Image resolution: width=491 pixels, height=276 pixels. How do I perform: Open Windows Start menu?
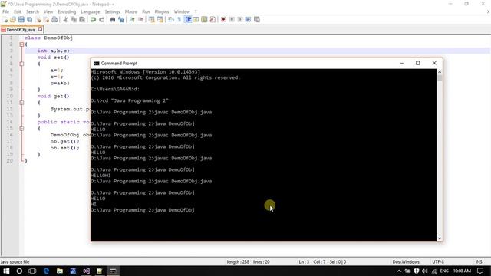(6, 271)
